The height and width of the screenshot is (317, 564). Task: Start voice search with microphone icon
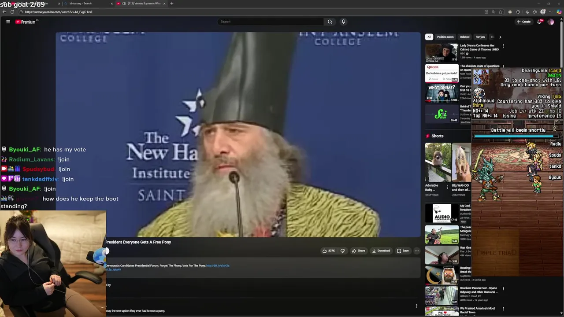click(343, 22)
